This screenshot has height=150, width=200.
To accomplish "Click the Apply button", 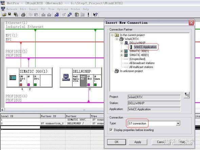I will pyautogui.click(x=138, y=142).
